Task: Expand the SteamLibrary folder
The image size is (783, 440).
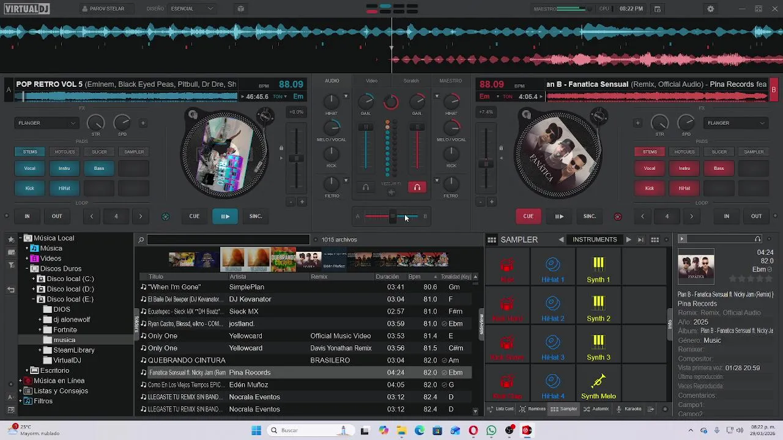Action: pos(40,350)
